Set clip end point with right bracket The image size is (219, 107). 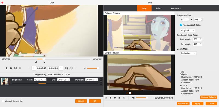tap(60, 68)
